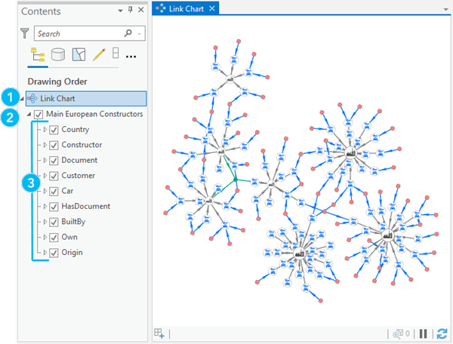Pin the Contents pane with auto-hide icon
This screenshot has height=344, width=453.
pos(130,11)
